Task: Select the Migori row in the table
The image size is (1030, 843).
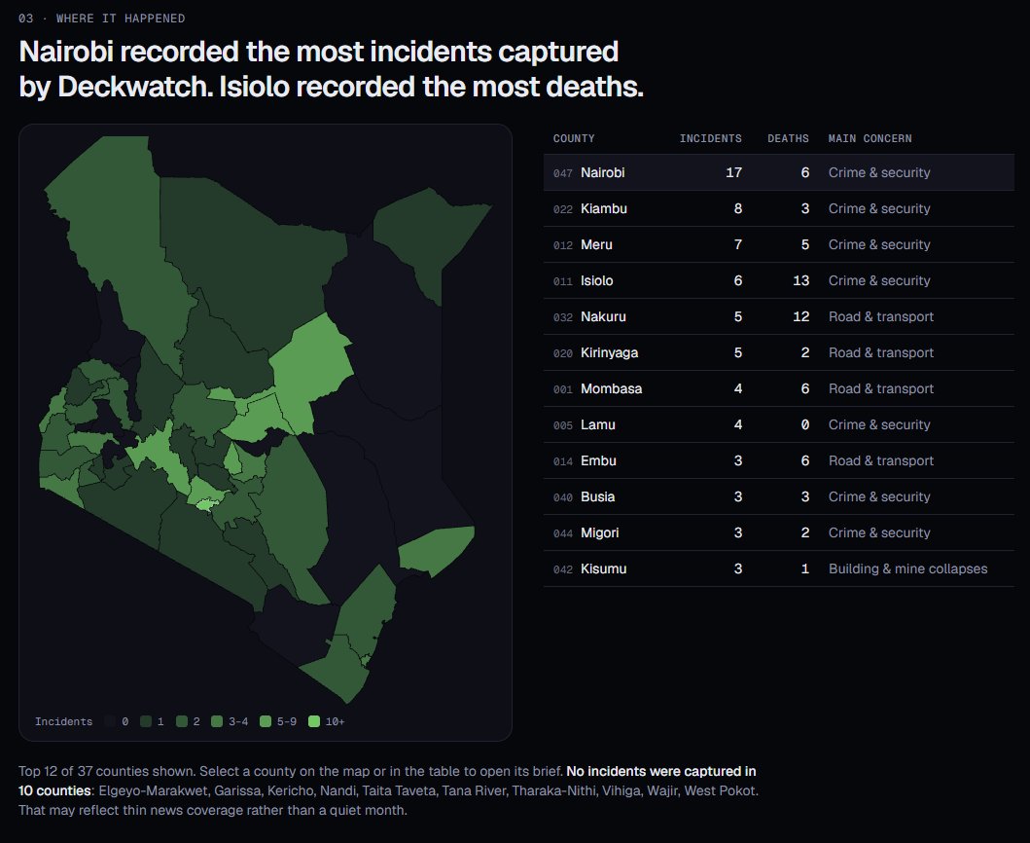Action: point(778,532)
